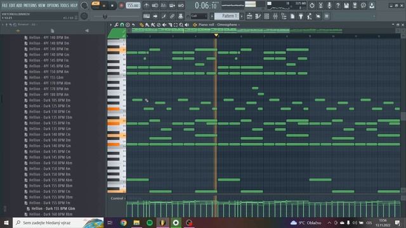This screenshot has width=406, height=228.
Task: Select 'Hellion - 4PF 155 Gbm' file
Action: [x=46, y=77]
